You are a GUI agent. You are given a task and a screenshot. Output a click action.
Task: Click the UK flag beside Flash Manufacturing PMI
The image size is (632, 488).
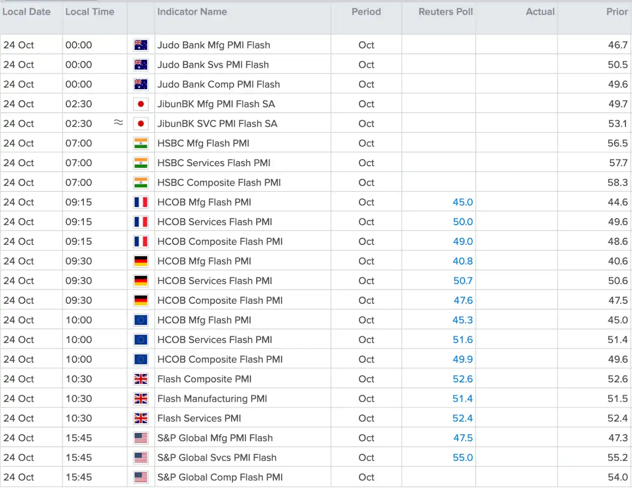tap(141, 399)
